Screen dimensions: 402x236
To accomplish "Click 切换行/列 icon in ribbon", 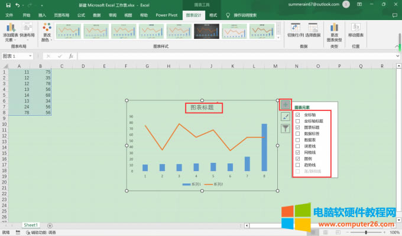I will tap(294, 29).
